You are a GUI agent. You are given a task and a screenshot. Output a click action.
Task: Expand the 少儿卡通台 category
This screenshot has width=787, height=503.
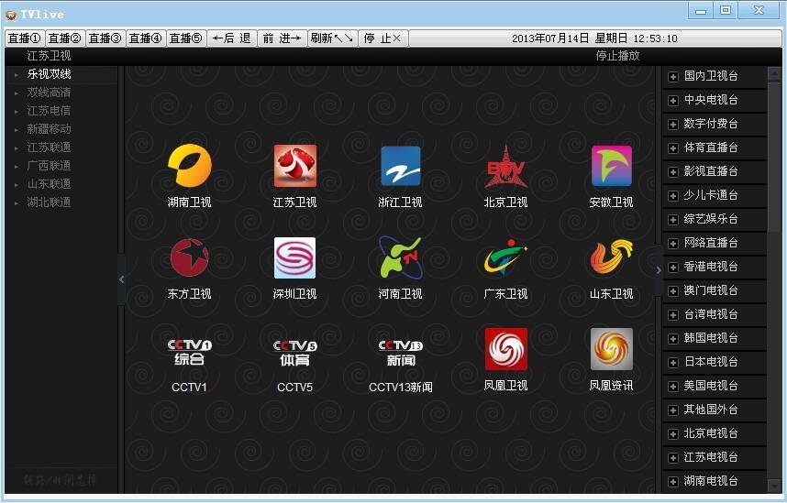673,196
